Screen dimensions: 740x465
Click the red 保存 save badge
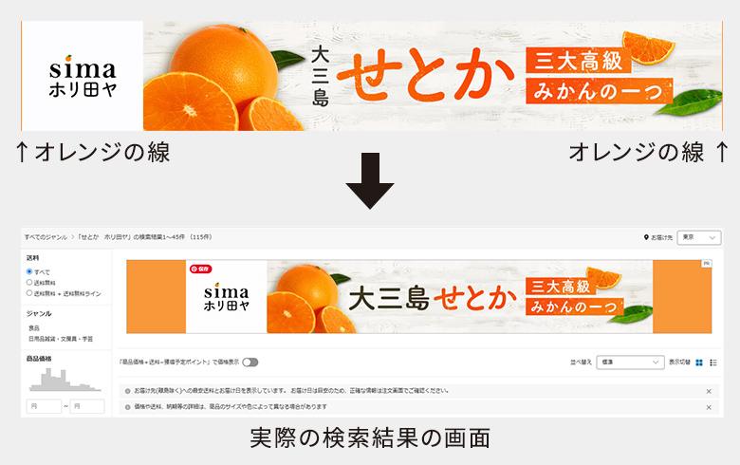click(x=200, y=269)
